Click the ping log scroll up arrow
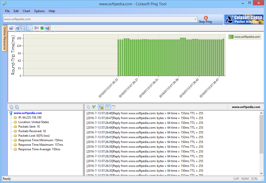This screenshot has width=266, height=183. [x=261, y=113]
